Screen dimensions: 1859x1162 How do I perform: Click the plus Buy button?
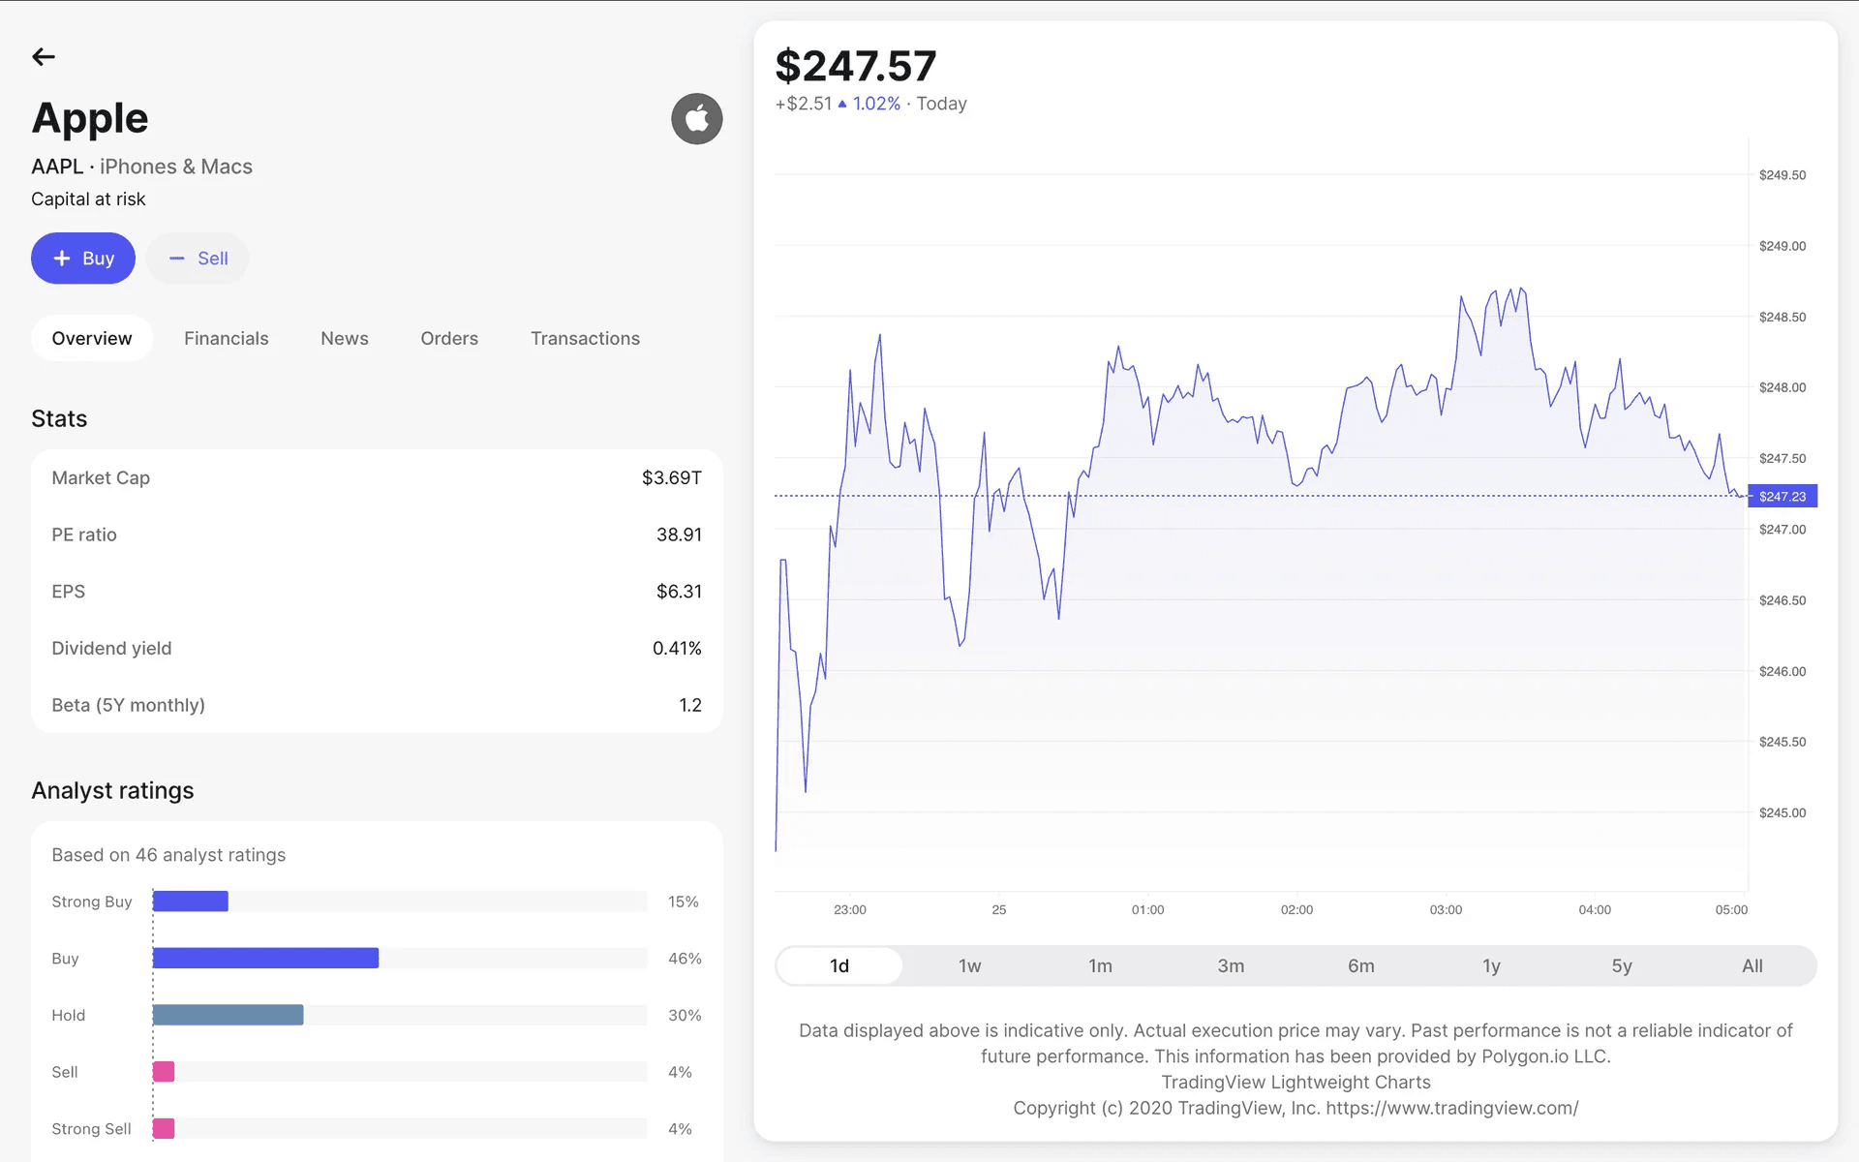click(x=83, y=259)
